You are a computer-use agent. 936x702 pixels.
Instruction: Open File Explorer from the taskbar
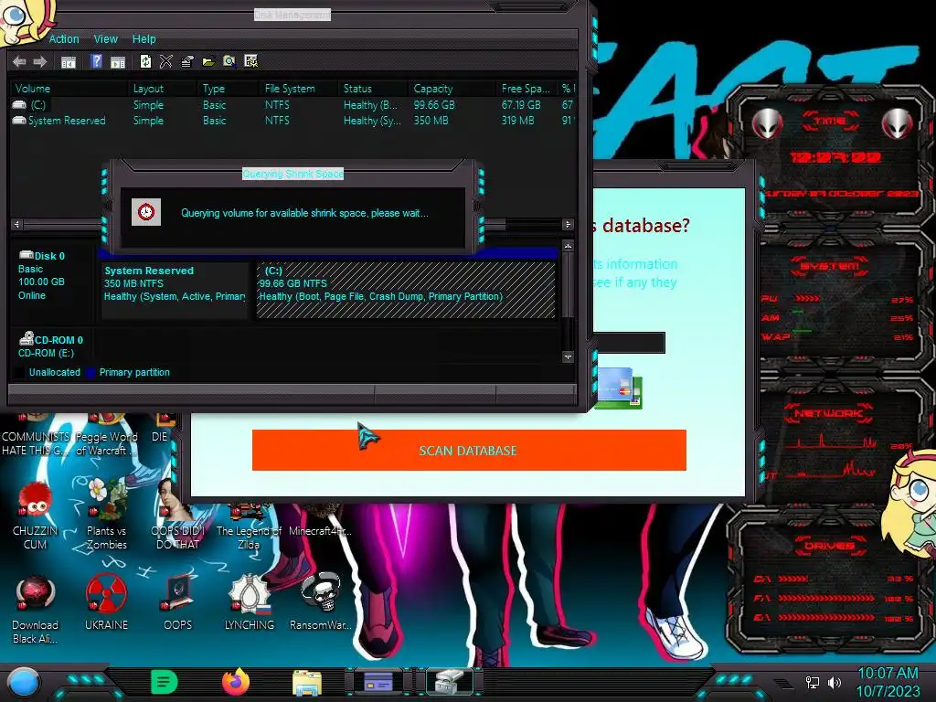[307, 682]
